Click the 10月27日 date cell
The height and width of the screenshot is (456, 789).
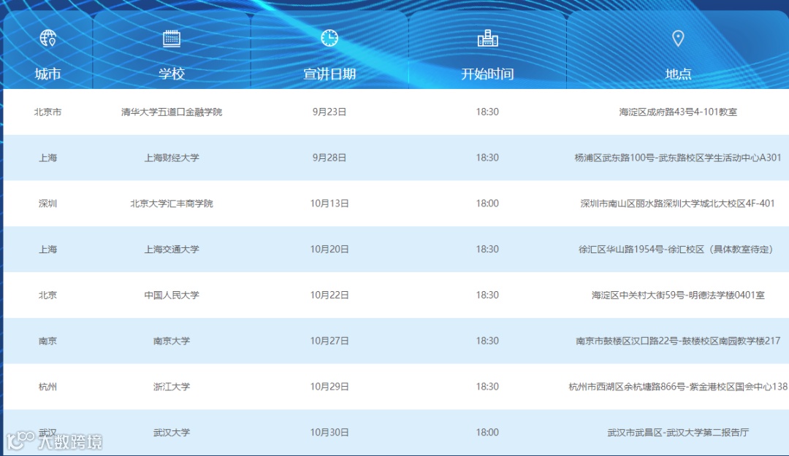329,341
